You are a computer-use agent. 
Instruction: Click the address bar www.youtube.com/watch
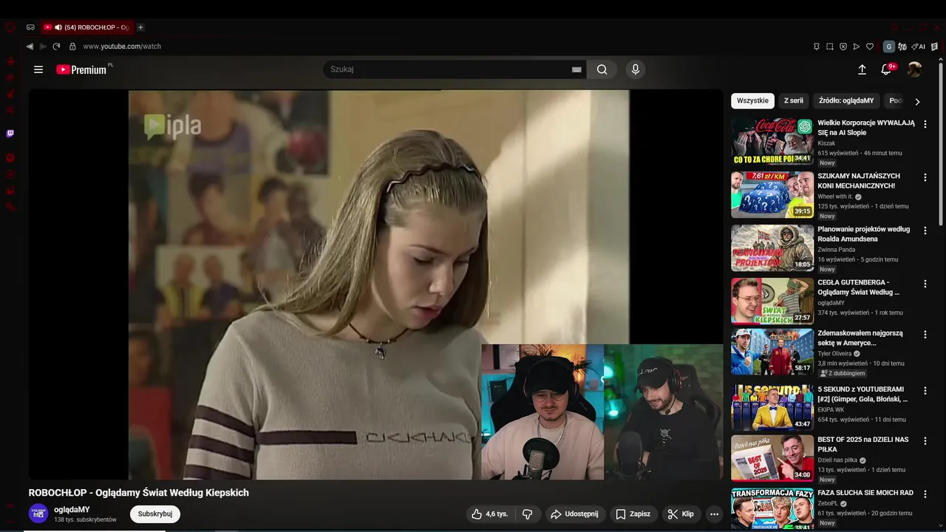(122, 47)
